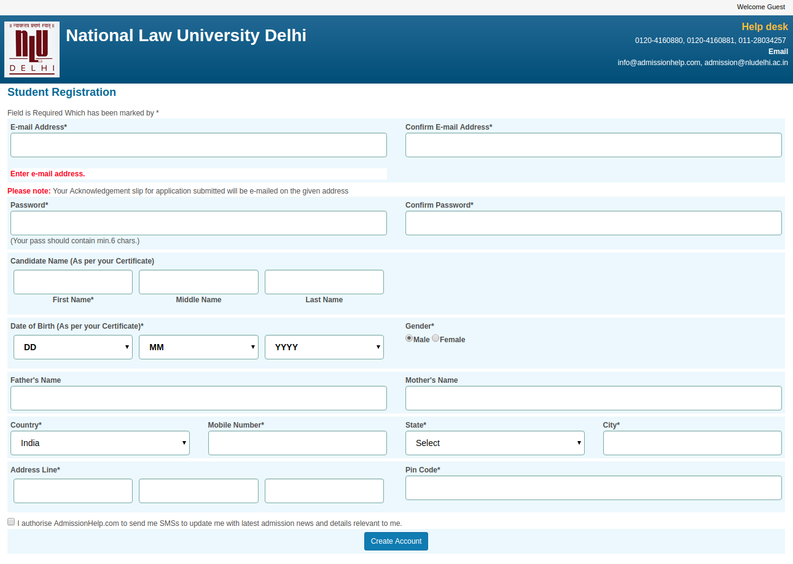Click the E-mail Address input field
This screenshot has height=564, width=793.
pos(198,144)
